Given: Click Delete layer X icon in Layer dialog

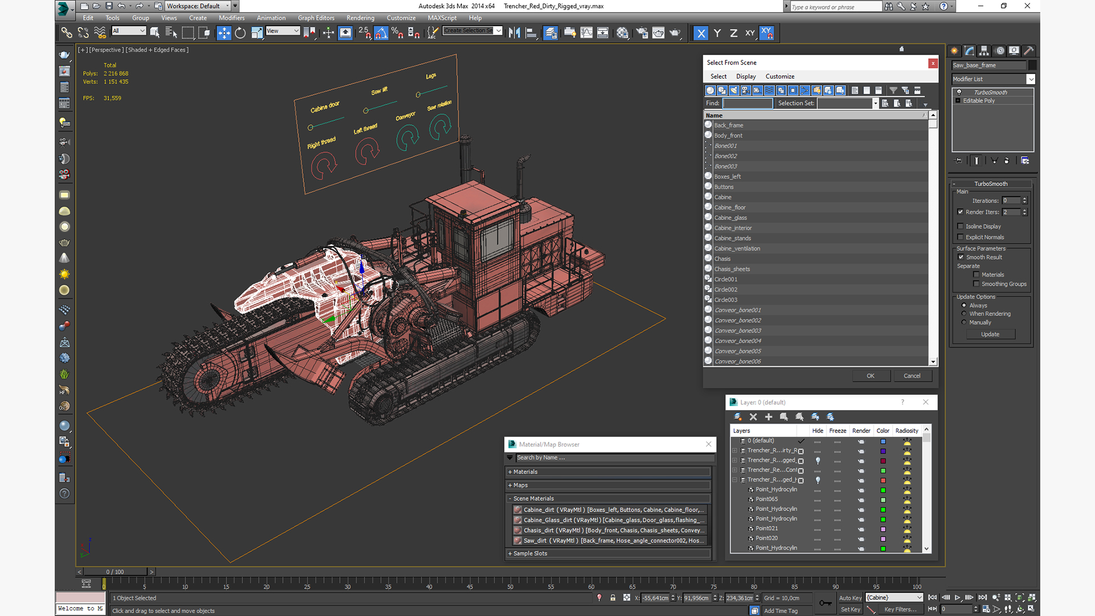Looking at the screenshot, I should [753, 417].
